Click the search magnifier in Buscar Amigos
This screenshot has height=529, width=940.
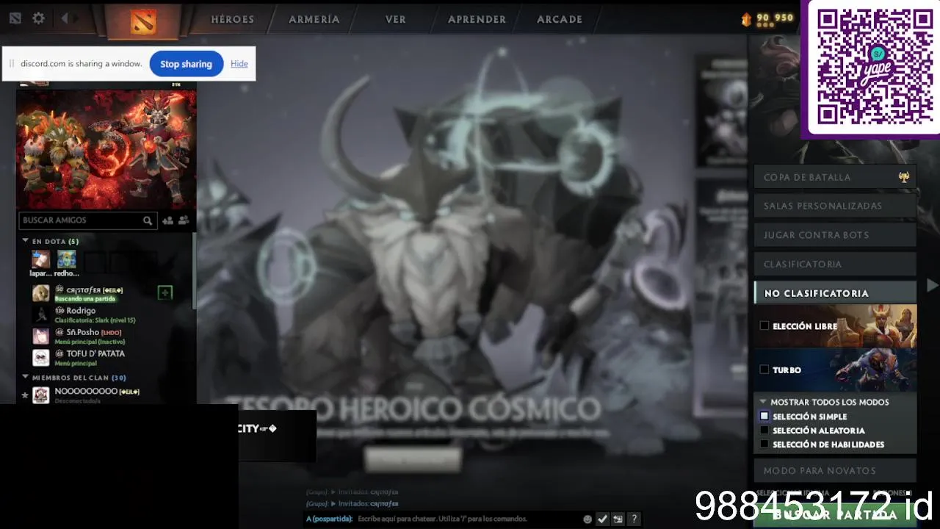pos(148,220)
